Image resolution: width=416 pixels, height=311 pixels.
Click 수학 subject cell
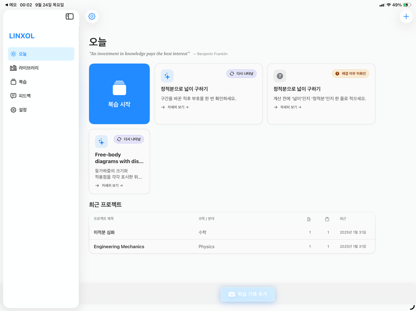click(203, 232)
